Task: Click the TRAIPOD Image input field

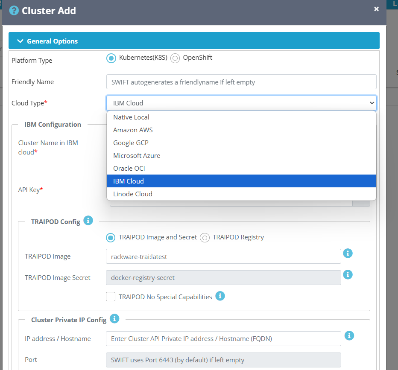Action: click(223, 256)
